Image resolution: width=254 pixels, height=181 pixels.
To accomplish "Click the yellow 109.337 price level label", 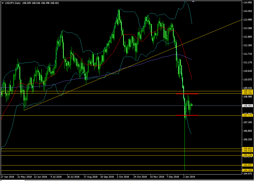I will pyautogui.click(x=248, y=91).
